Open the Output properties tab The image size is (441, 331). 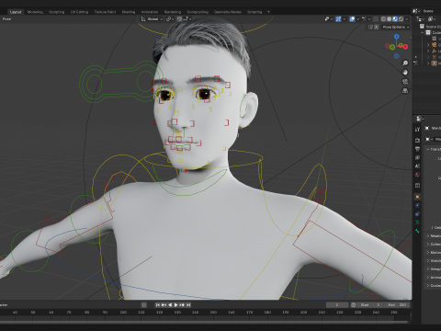(x=417, y=149)
